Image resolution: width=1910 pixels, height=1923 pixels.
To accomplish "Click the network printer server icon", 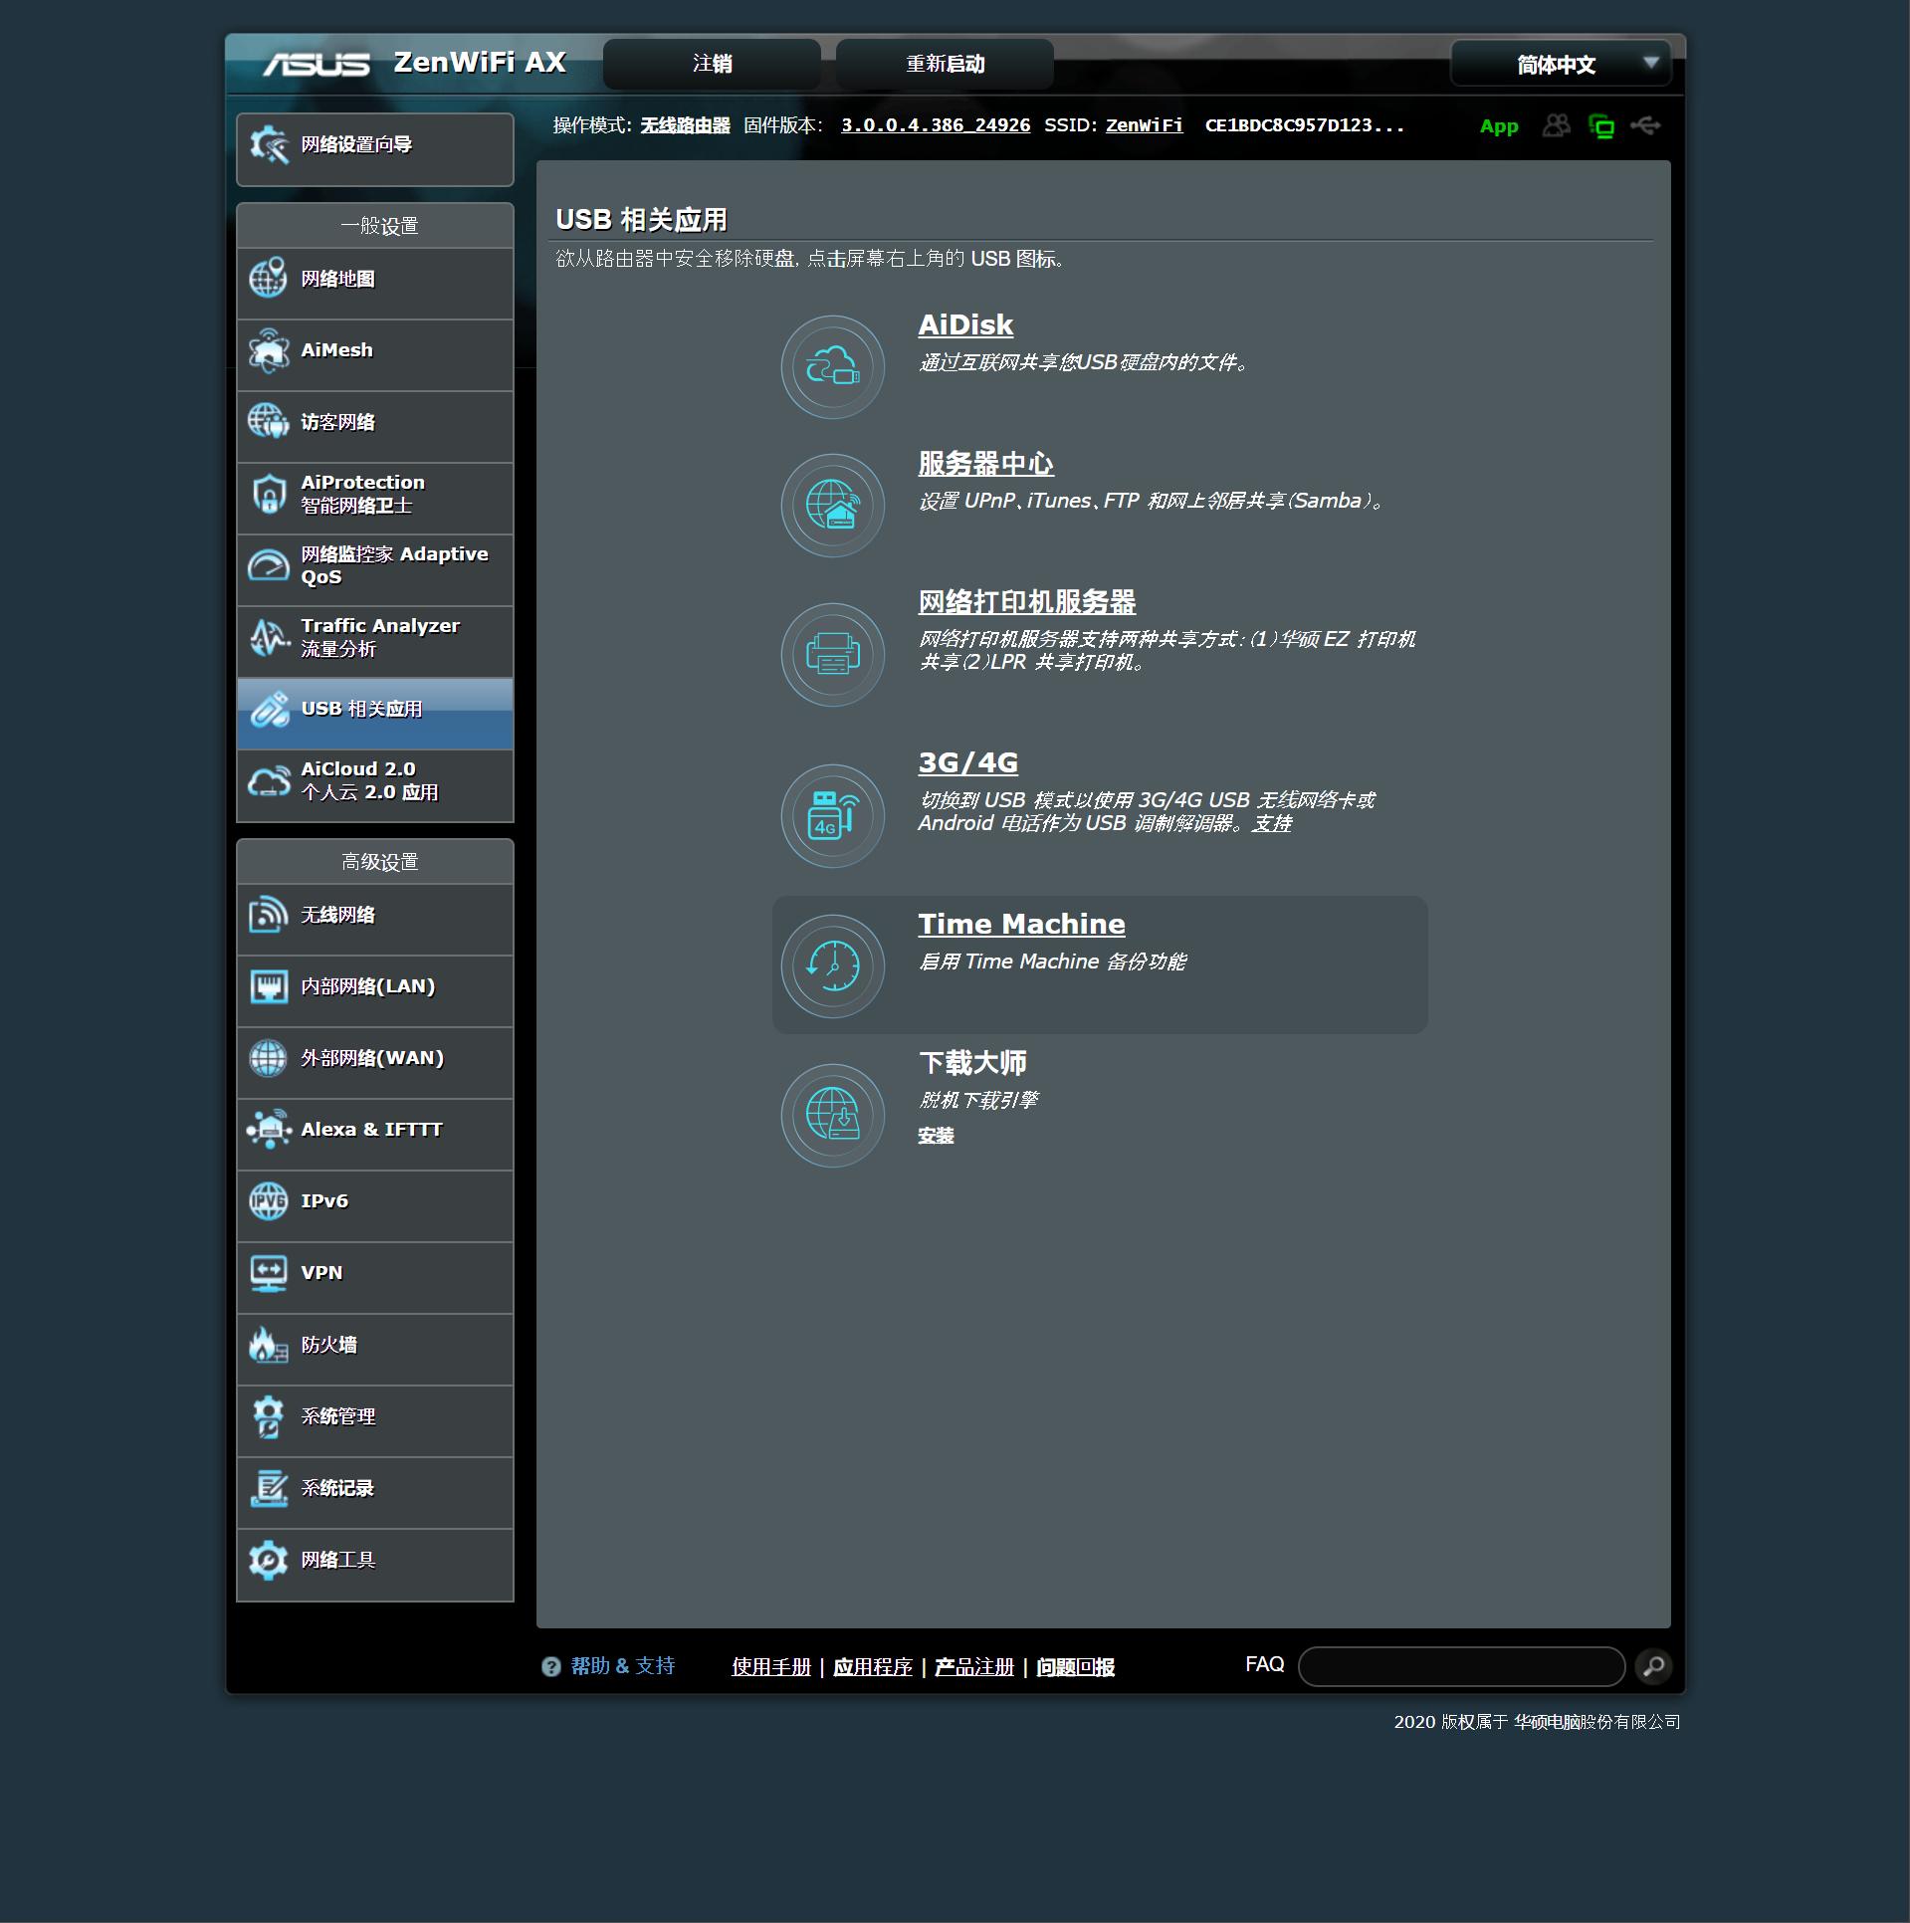I will pyautogui.click(x=832, y=655).
